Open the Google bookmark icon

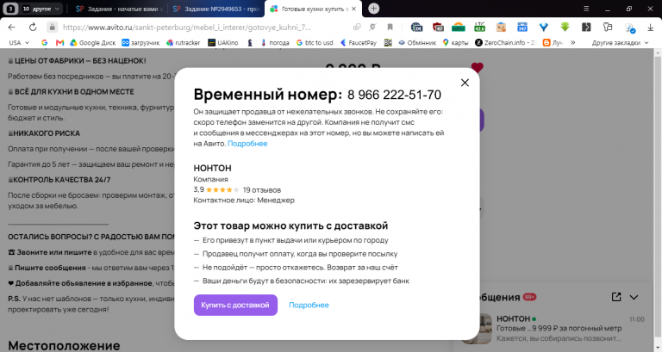(x=45, y=42)
